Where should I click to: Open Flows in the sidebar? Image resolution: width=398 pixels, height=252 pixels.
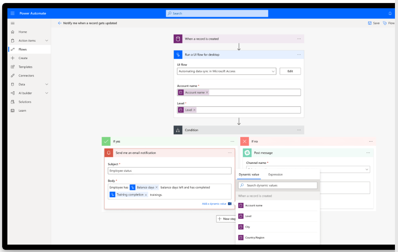pyautogui.click(x=29, y=50)
